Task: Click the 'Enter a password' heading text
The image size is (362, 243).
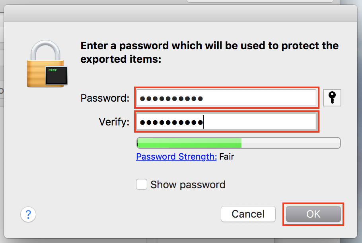Action: click(x=209, y=46)
